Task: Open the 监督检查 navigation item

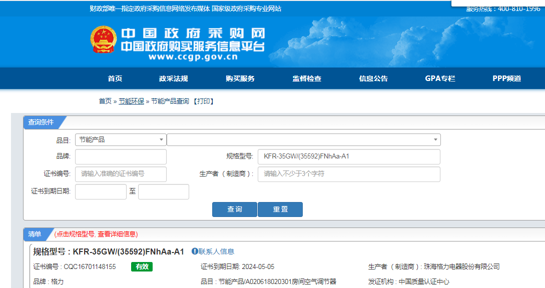Action: tap(307, 78)
